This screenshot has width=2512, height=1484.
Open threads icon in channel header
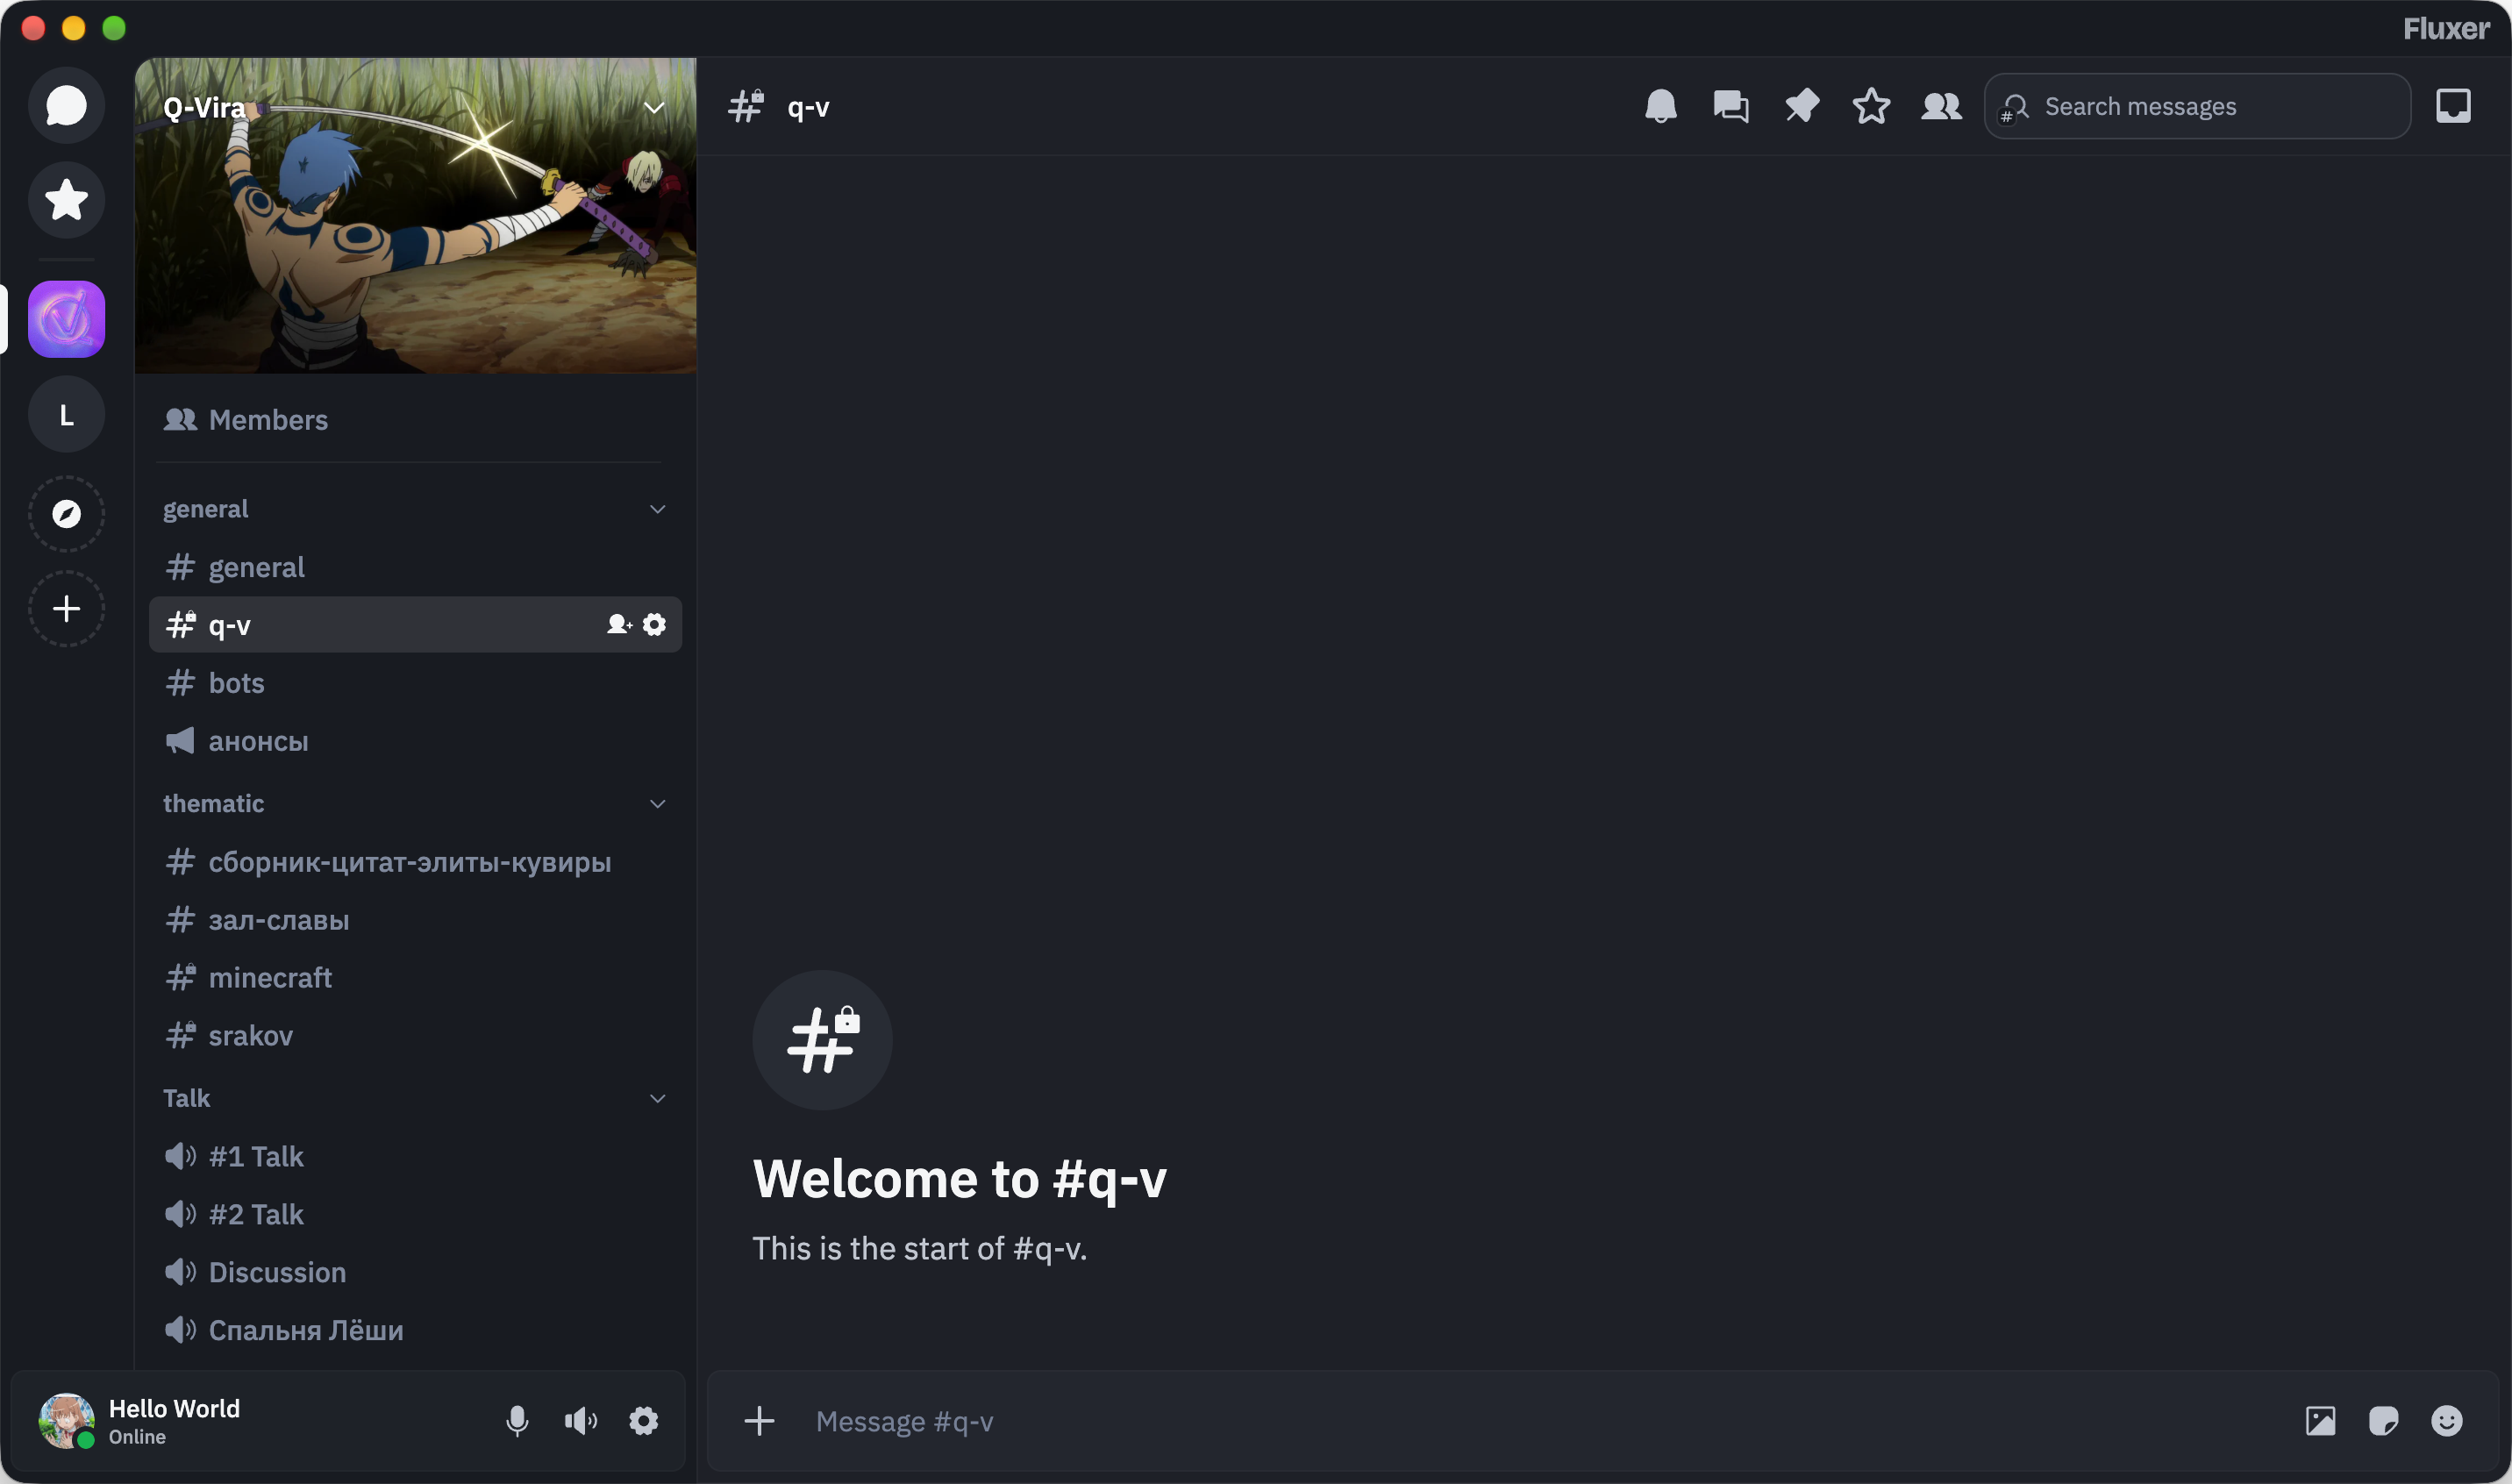(x=1730, y=106)
